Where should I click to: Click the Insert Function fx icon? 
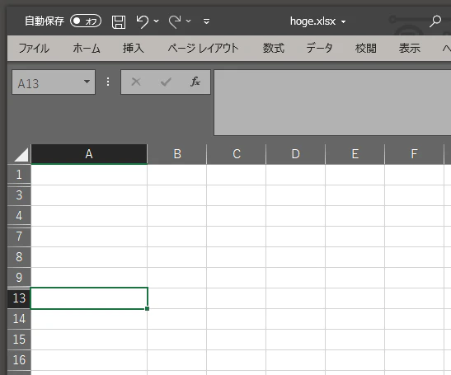(195, 82)
